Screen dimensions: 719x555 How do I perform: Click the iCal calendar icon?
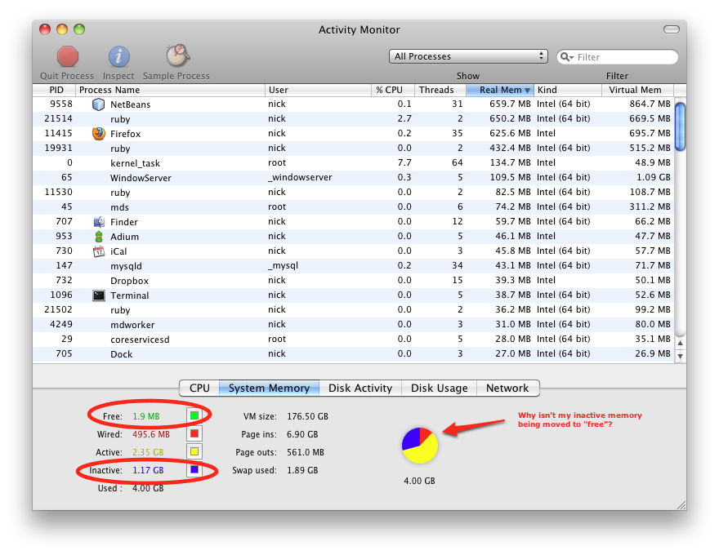(x=99, y=251)
